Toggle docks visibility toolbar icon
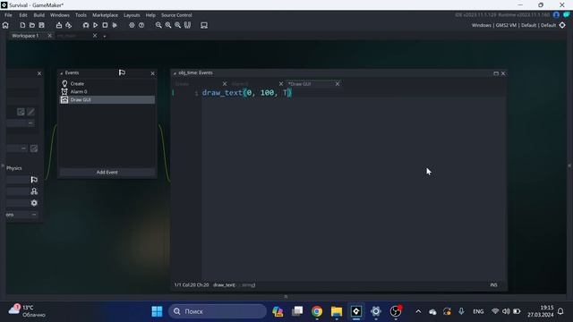 point(187,25)
